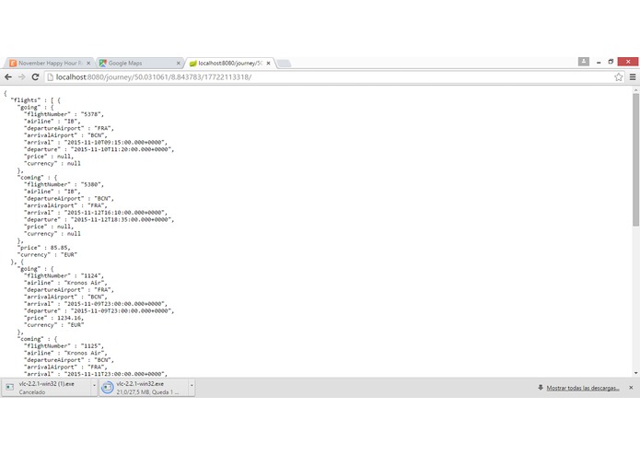This screenshot has height=455, width=640.
Task: Close the localhost journey tab
Action: coord(268,64)
